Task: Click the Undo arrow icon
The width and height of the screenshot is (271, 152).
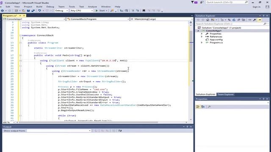Action: point(39,11)
